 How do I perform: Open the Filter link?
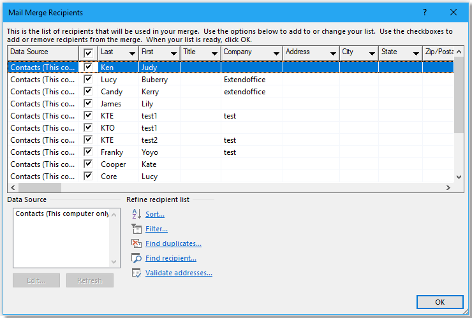[x=156, y=229]
